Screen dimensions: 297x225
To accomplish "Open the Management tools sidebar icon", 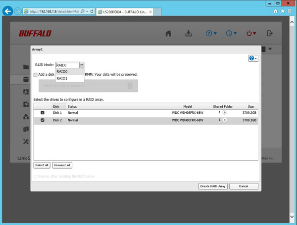I will [26, 141].
